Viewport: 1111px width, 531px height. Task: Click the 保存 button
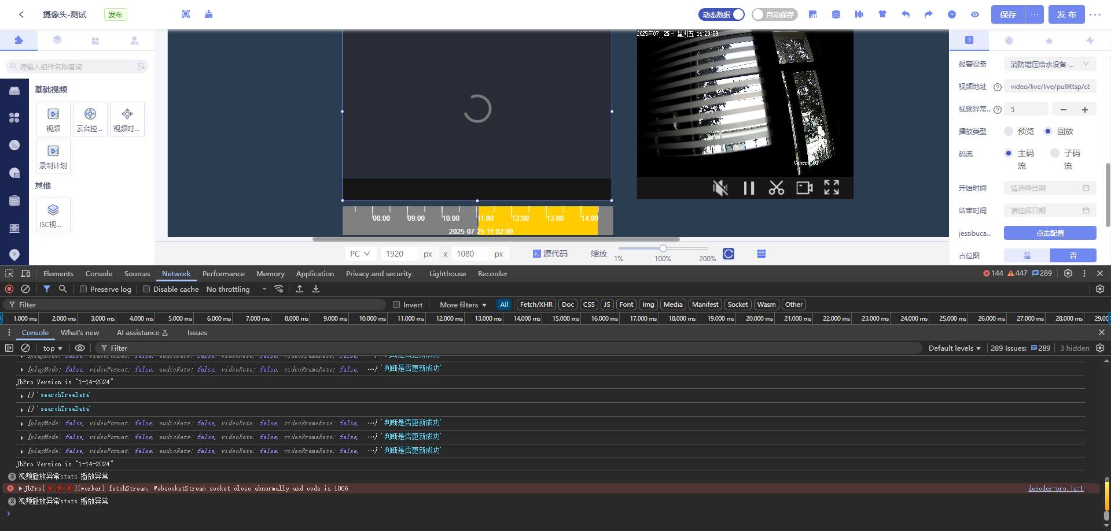point(1008,14)
